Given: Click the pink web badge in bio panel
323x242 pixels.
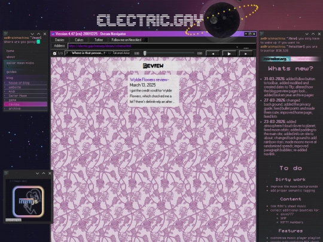Looking at the screenshot, I should (305, 59).
